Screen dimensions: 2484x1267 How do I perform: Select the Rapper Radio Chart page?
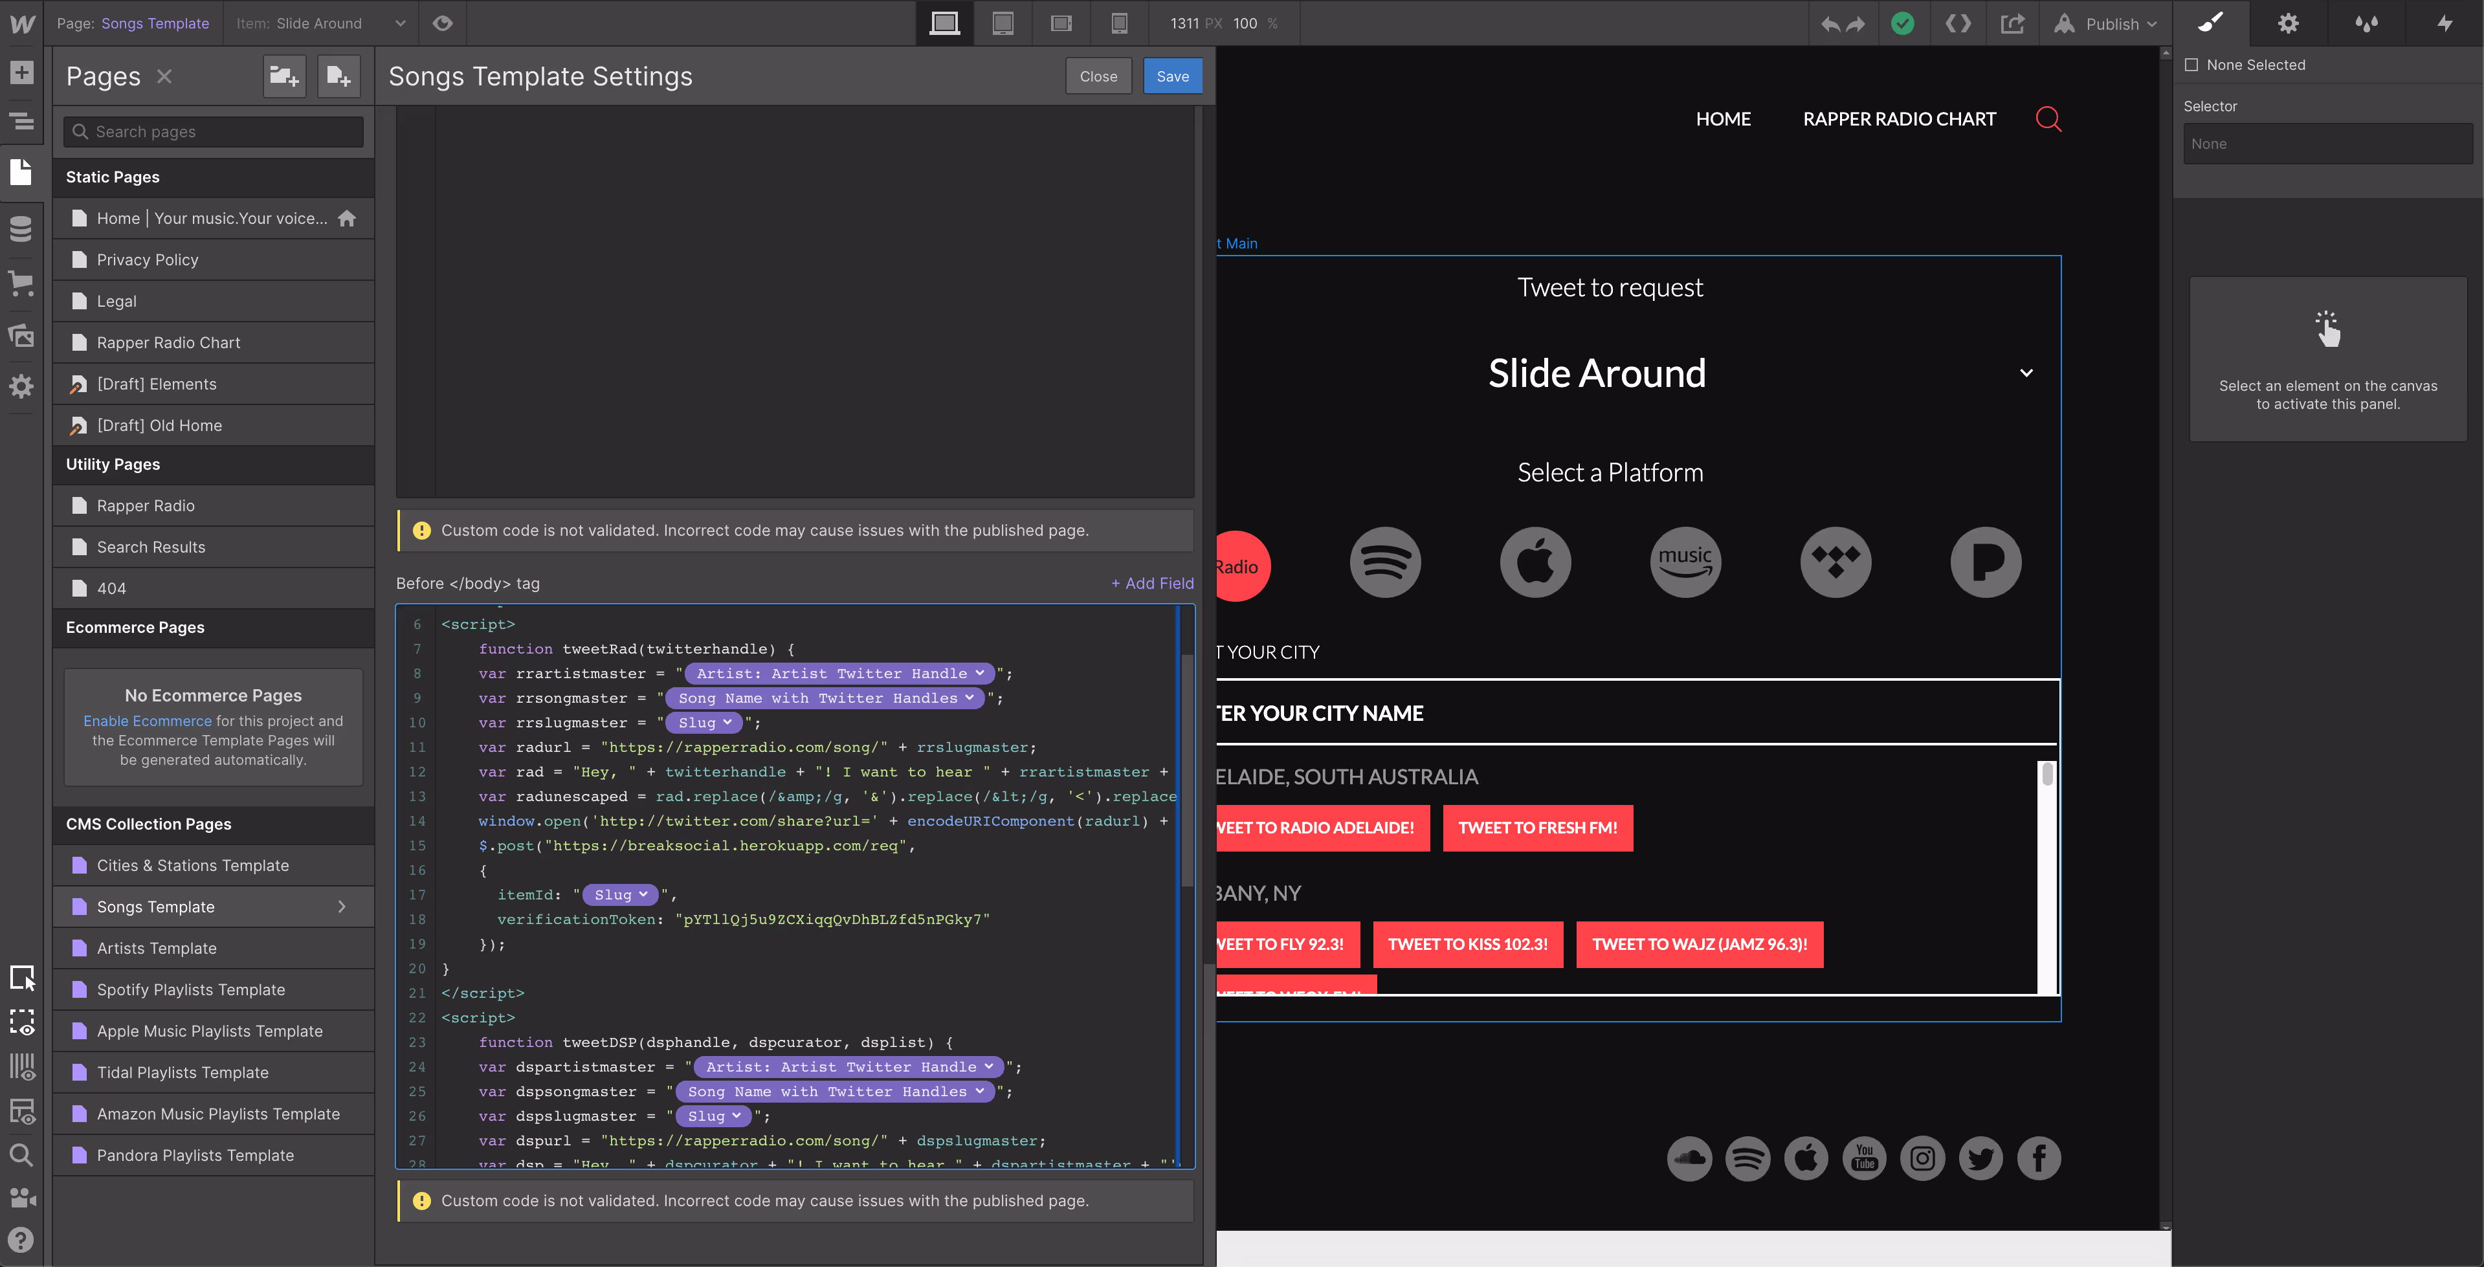pyautogui.click(x=214, y=342)
